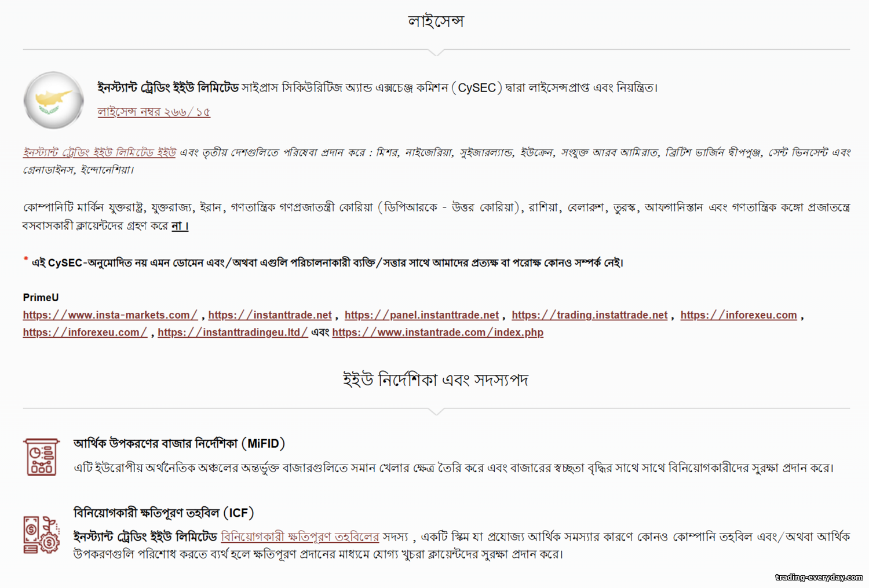Click the MiFID description sentence

pos(454,468)
